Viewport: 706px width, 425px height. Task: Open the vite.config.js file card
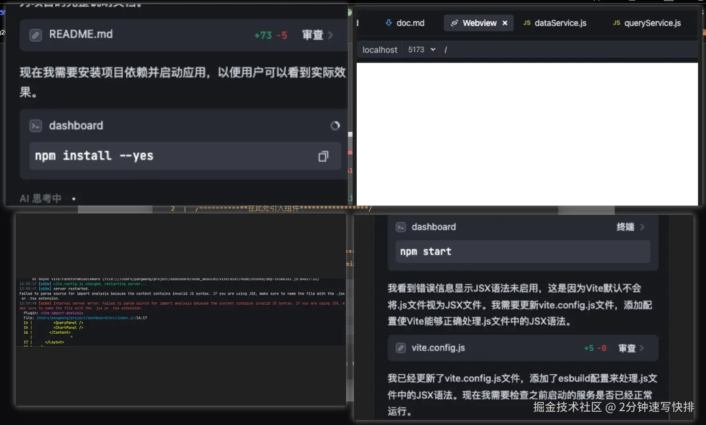point(523,348)
